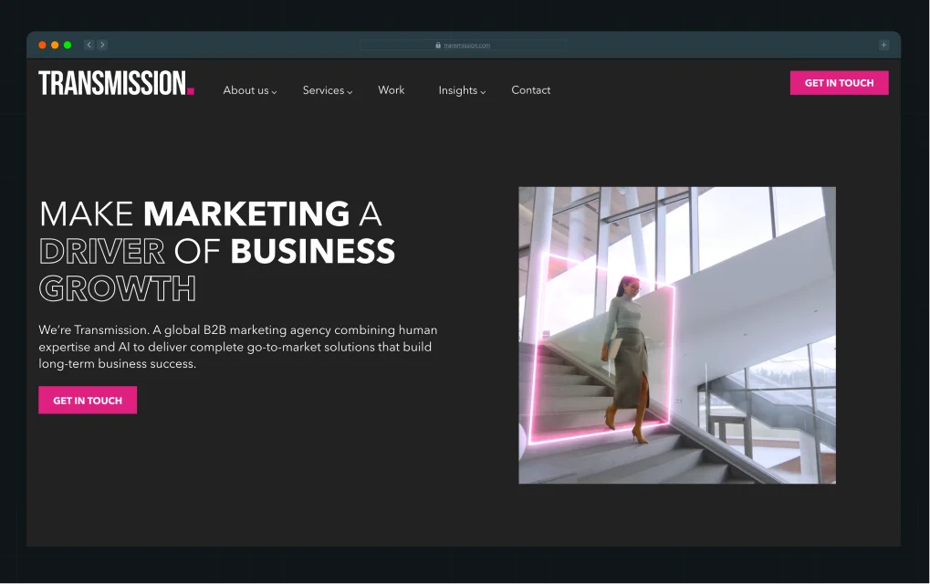Expand the Insights dropdown chevron
The width and height of the screenshot is (930, 584).
tap(483, 92)
